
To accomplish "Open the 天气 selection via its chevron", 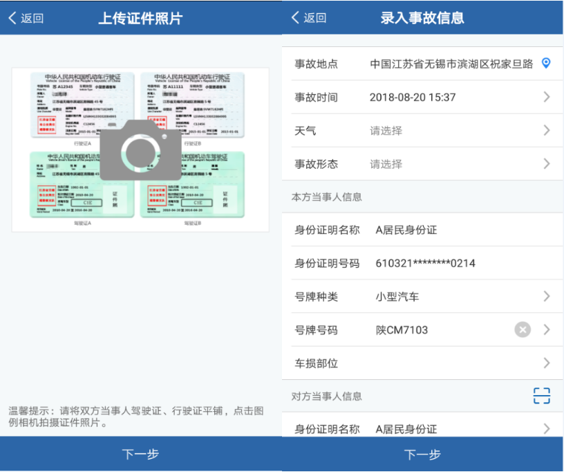I will click(x=548, y=130).
